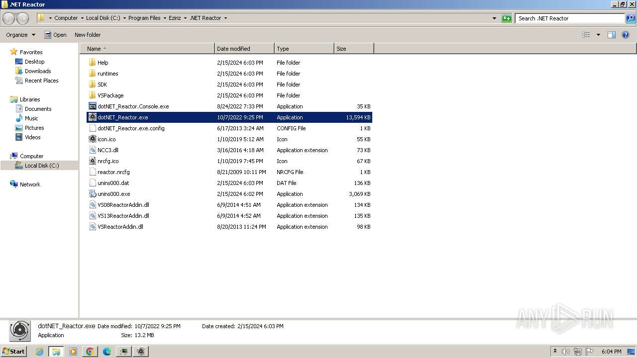Open the Organize dropdown menu

click(20, 35)
